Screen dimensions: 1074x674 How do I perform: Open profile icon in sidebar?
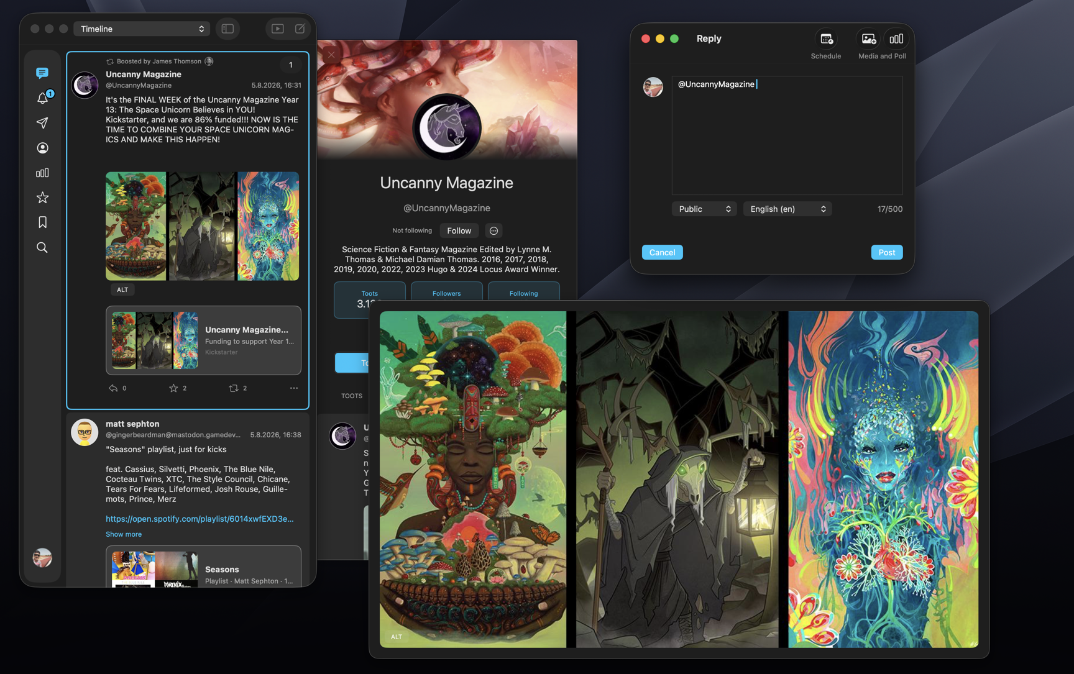click(42, 148)
